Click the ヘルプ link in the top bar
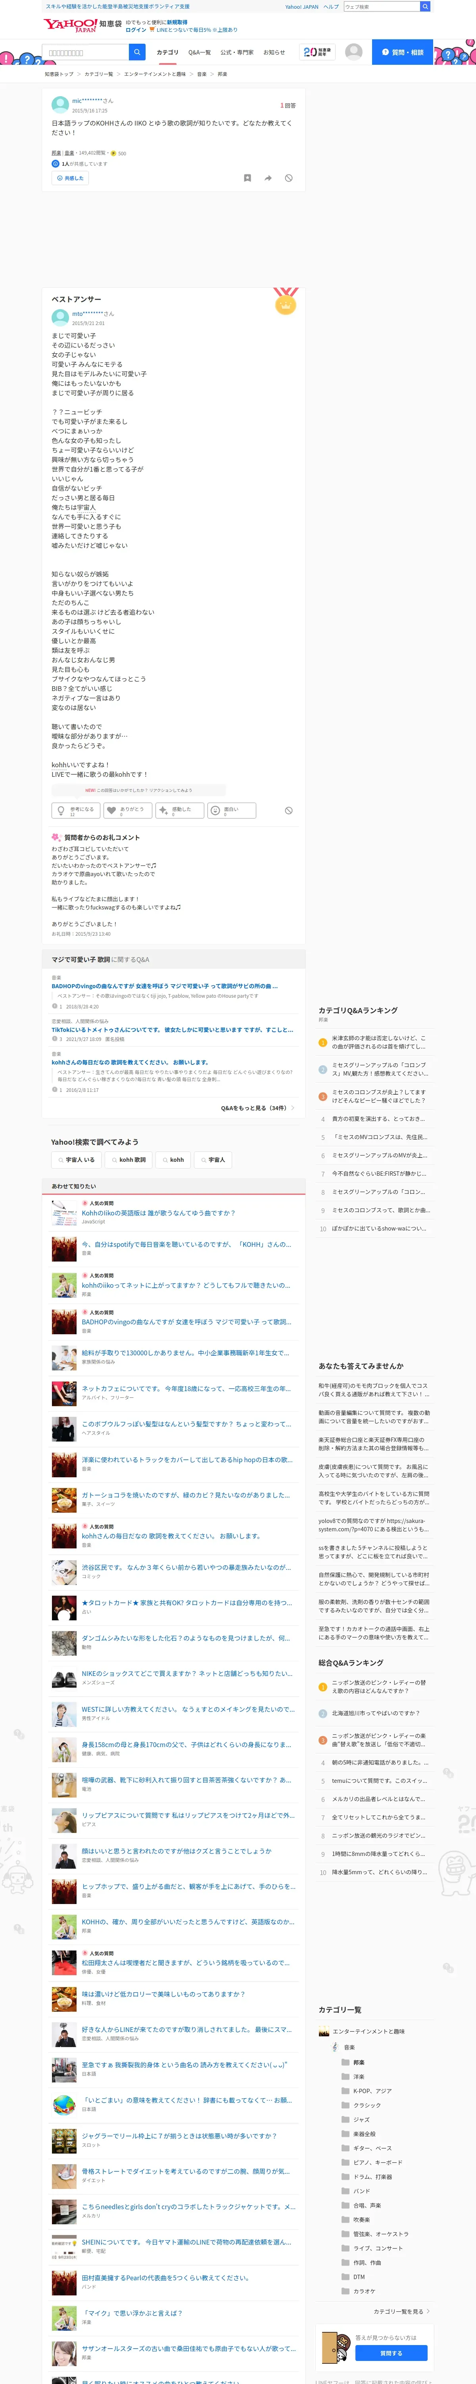Screen dimensions: 476x2384 pyautogui.click(x=331, y=6)
